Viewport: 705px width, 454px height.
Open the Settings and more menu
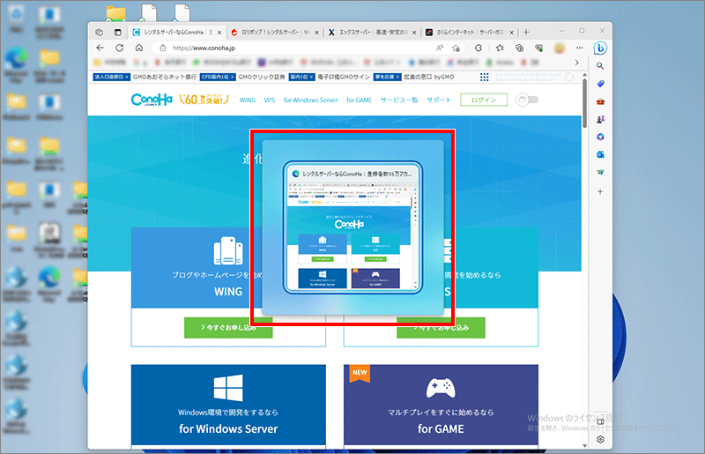580,48
